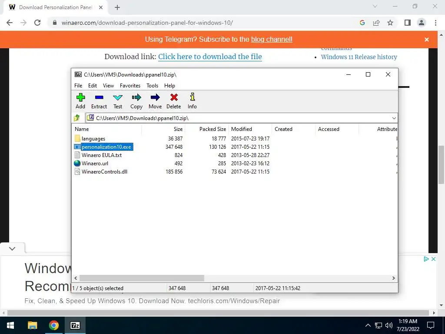Go back in Chrome
The width and height of the screenshot is (445, 334).
coord(10,23)
